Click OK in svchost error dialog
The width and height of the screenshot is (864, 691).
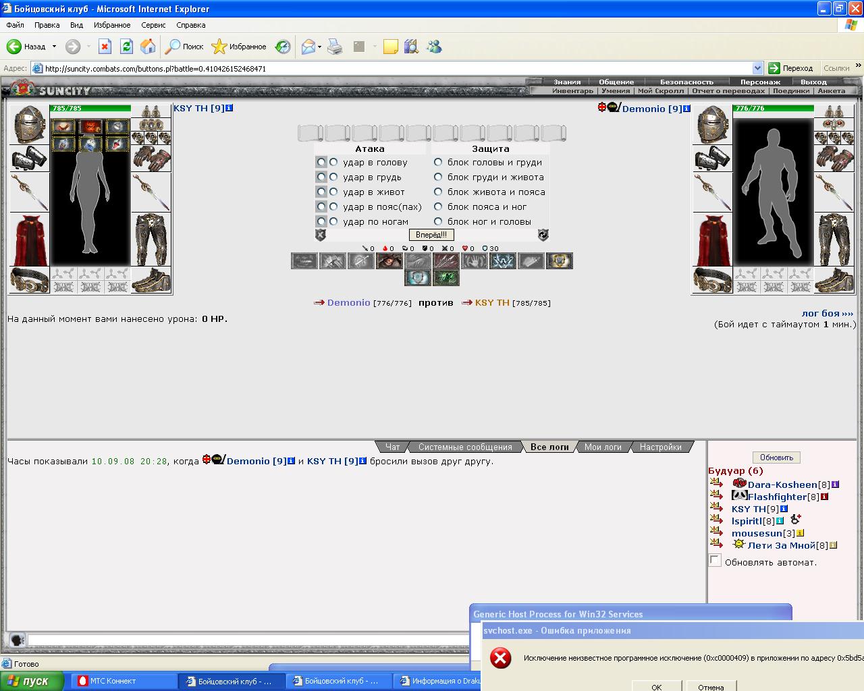(x=656, y=686)
